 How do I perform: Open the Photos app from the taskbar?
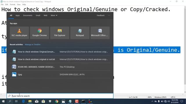63,101
